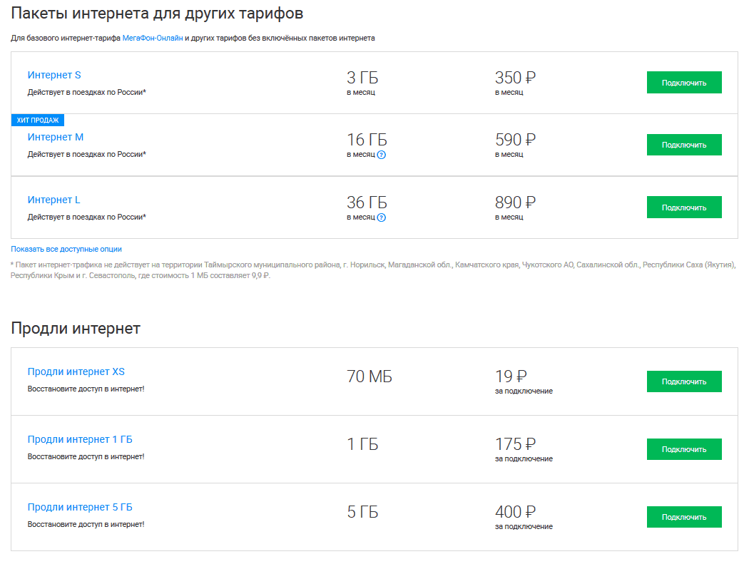
Task: Open the question mark tooltip for 36 ГБ
Action: coord(381,218)
